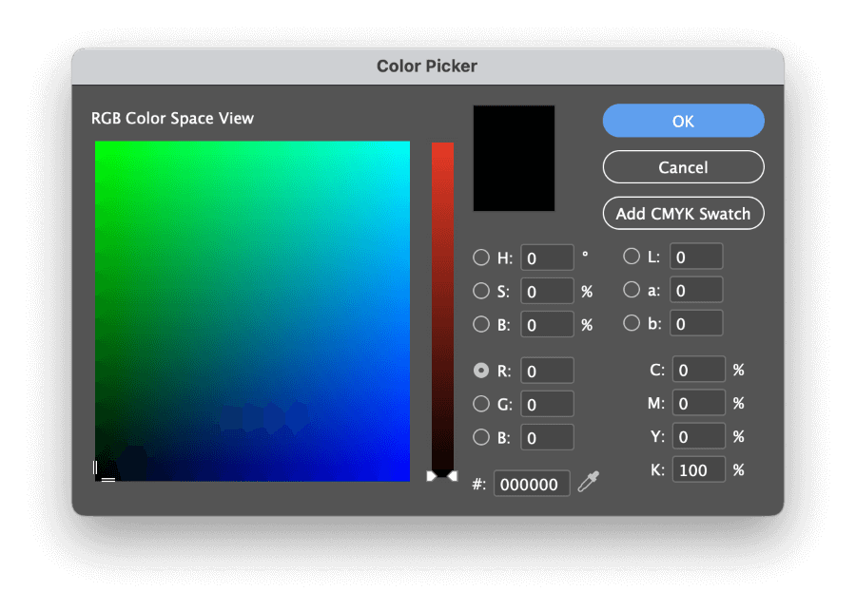Click the H degrees input field
Screen dimensions: 856x611
[547, 258]
